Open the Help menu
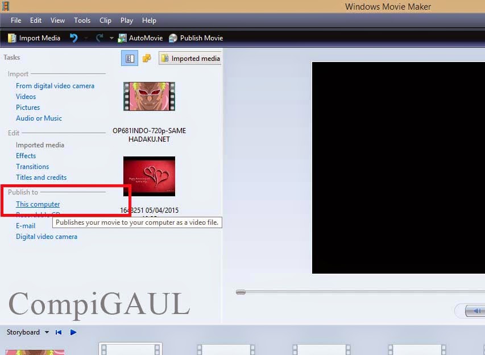 tap(149, 20)
